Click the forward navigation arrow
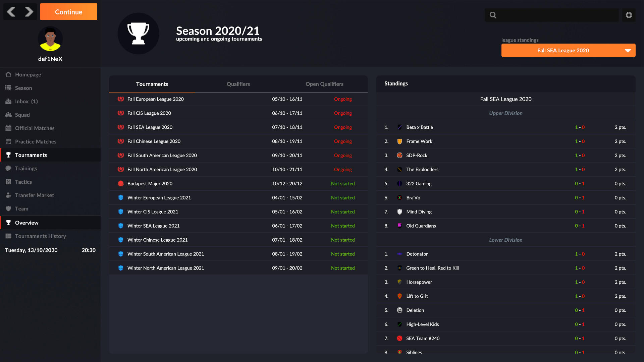This screenshot has width=644, height=362. (x=29, y=12)
